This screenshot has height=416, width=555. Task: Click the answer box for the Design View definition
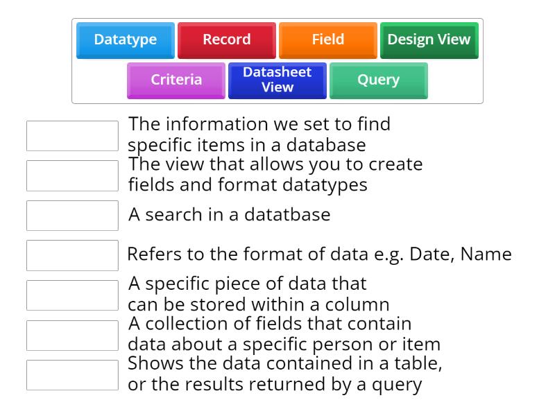(x=71, y=175)
